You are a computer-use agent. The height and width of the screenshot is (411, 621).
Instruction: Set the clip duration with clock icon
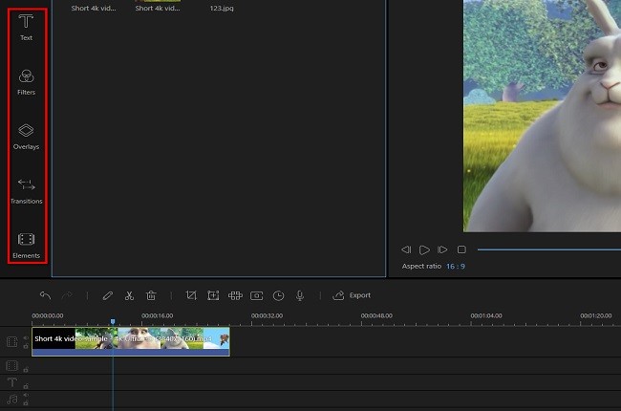pyautogui.click(x=278, y=295)
